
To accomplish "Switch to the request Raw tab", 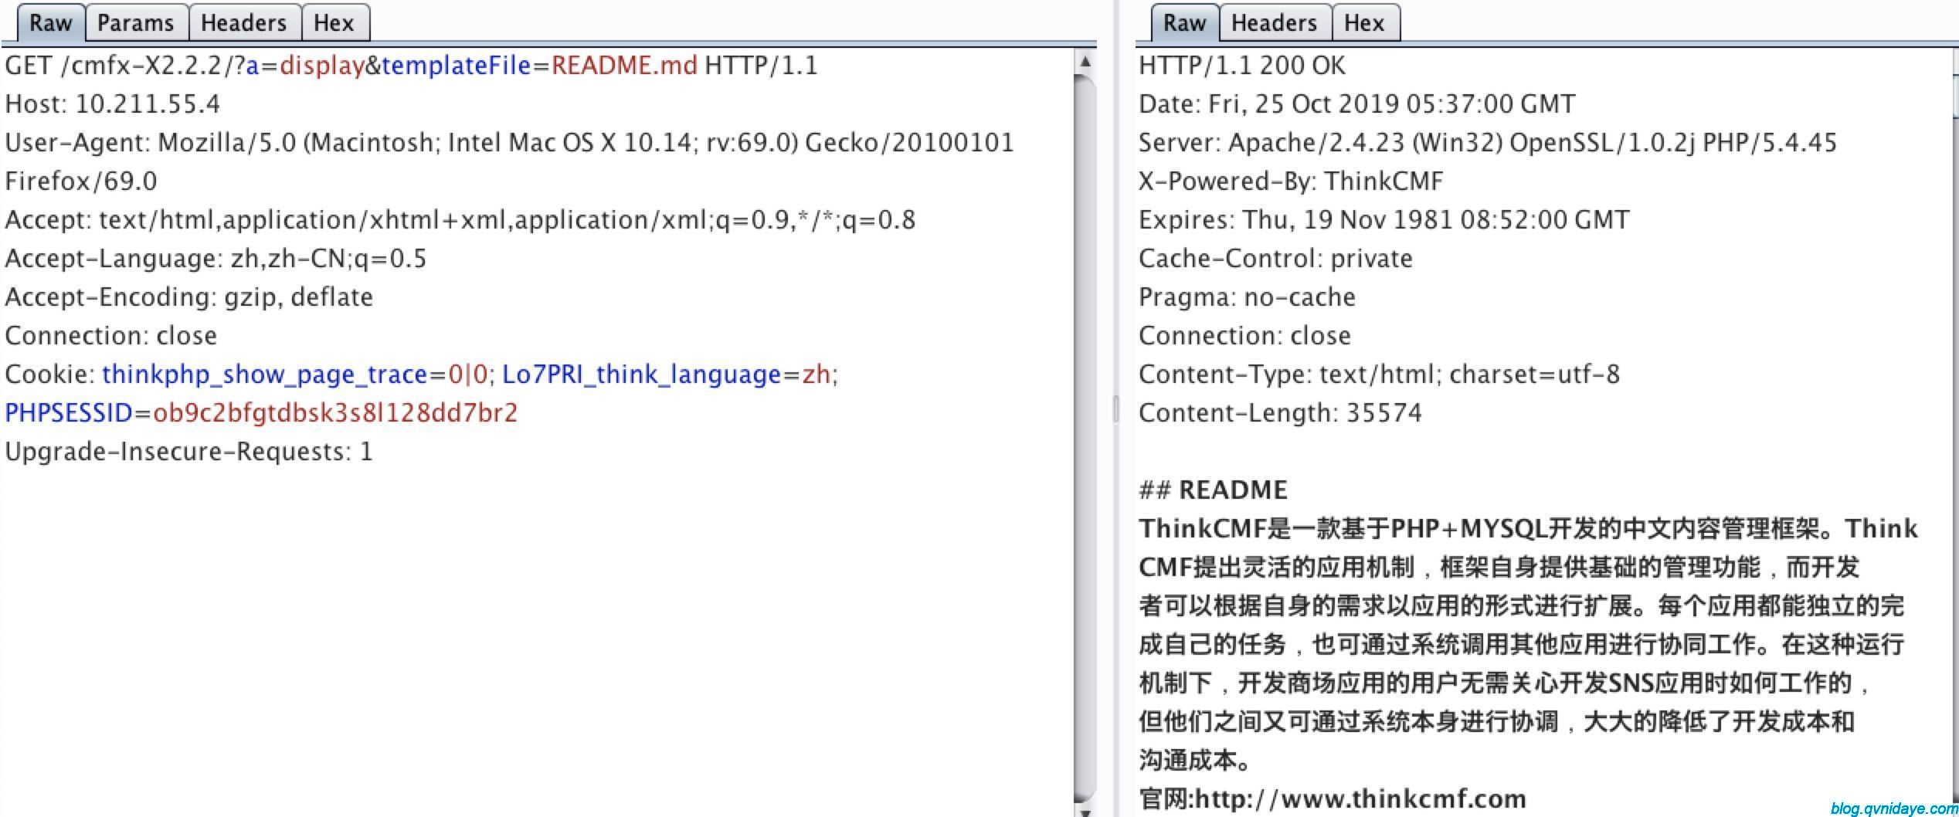I will pyautogui.click(x=50, y=22).
